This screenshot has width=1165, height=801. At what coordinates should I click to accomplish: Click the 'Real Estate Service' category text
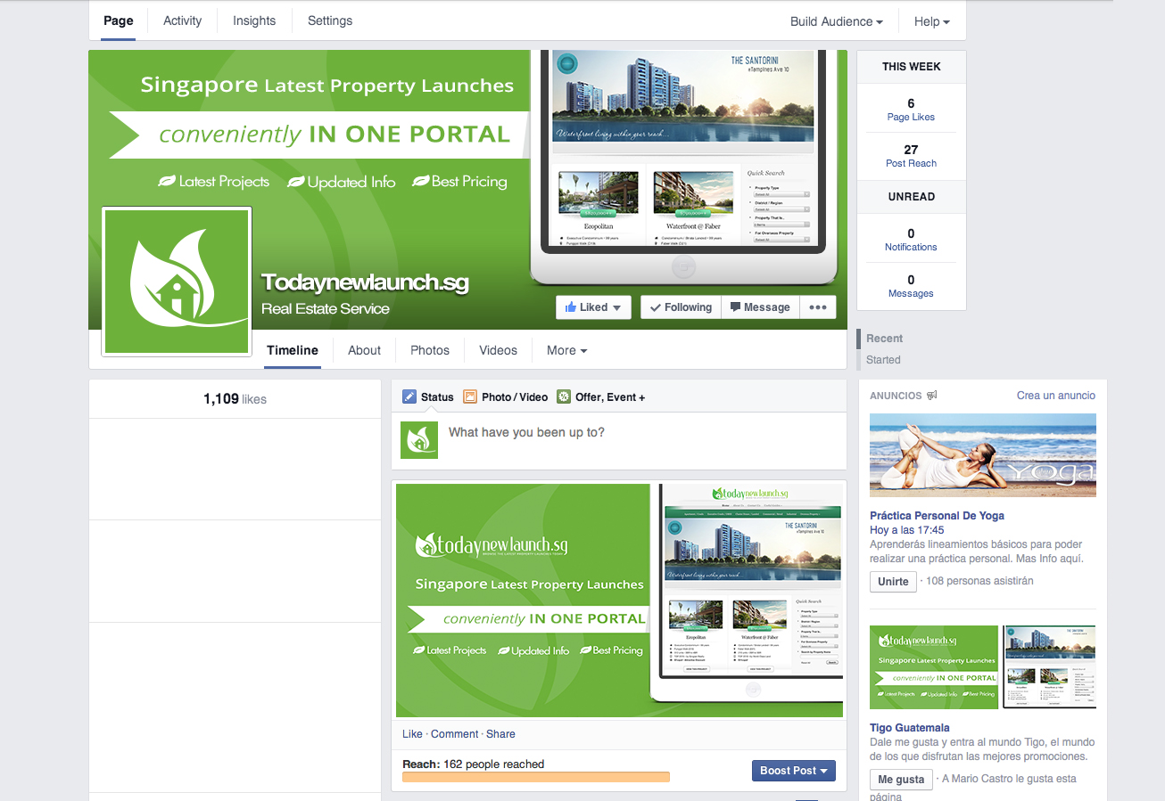pyautogui.click(x=326, y=309)
